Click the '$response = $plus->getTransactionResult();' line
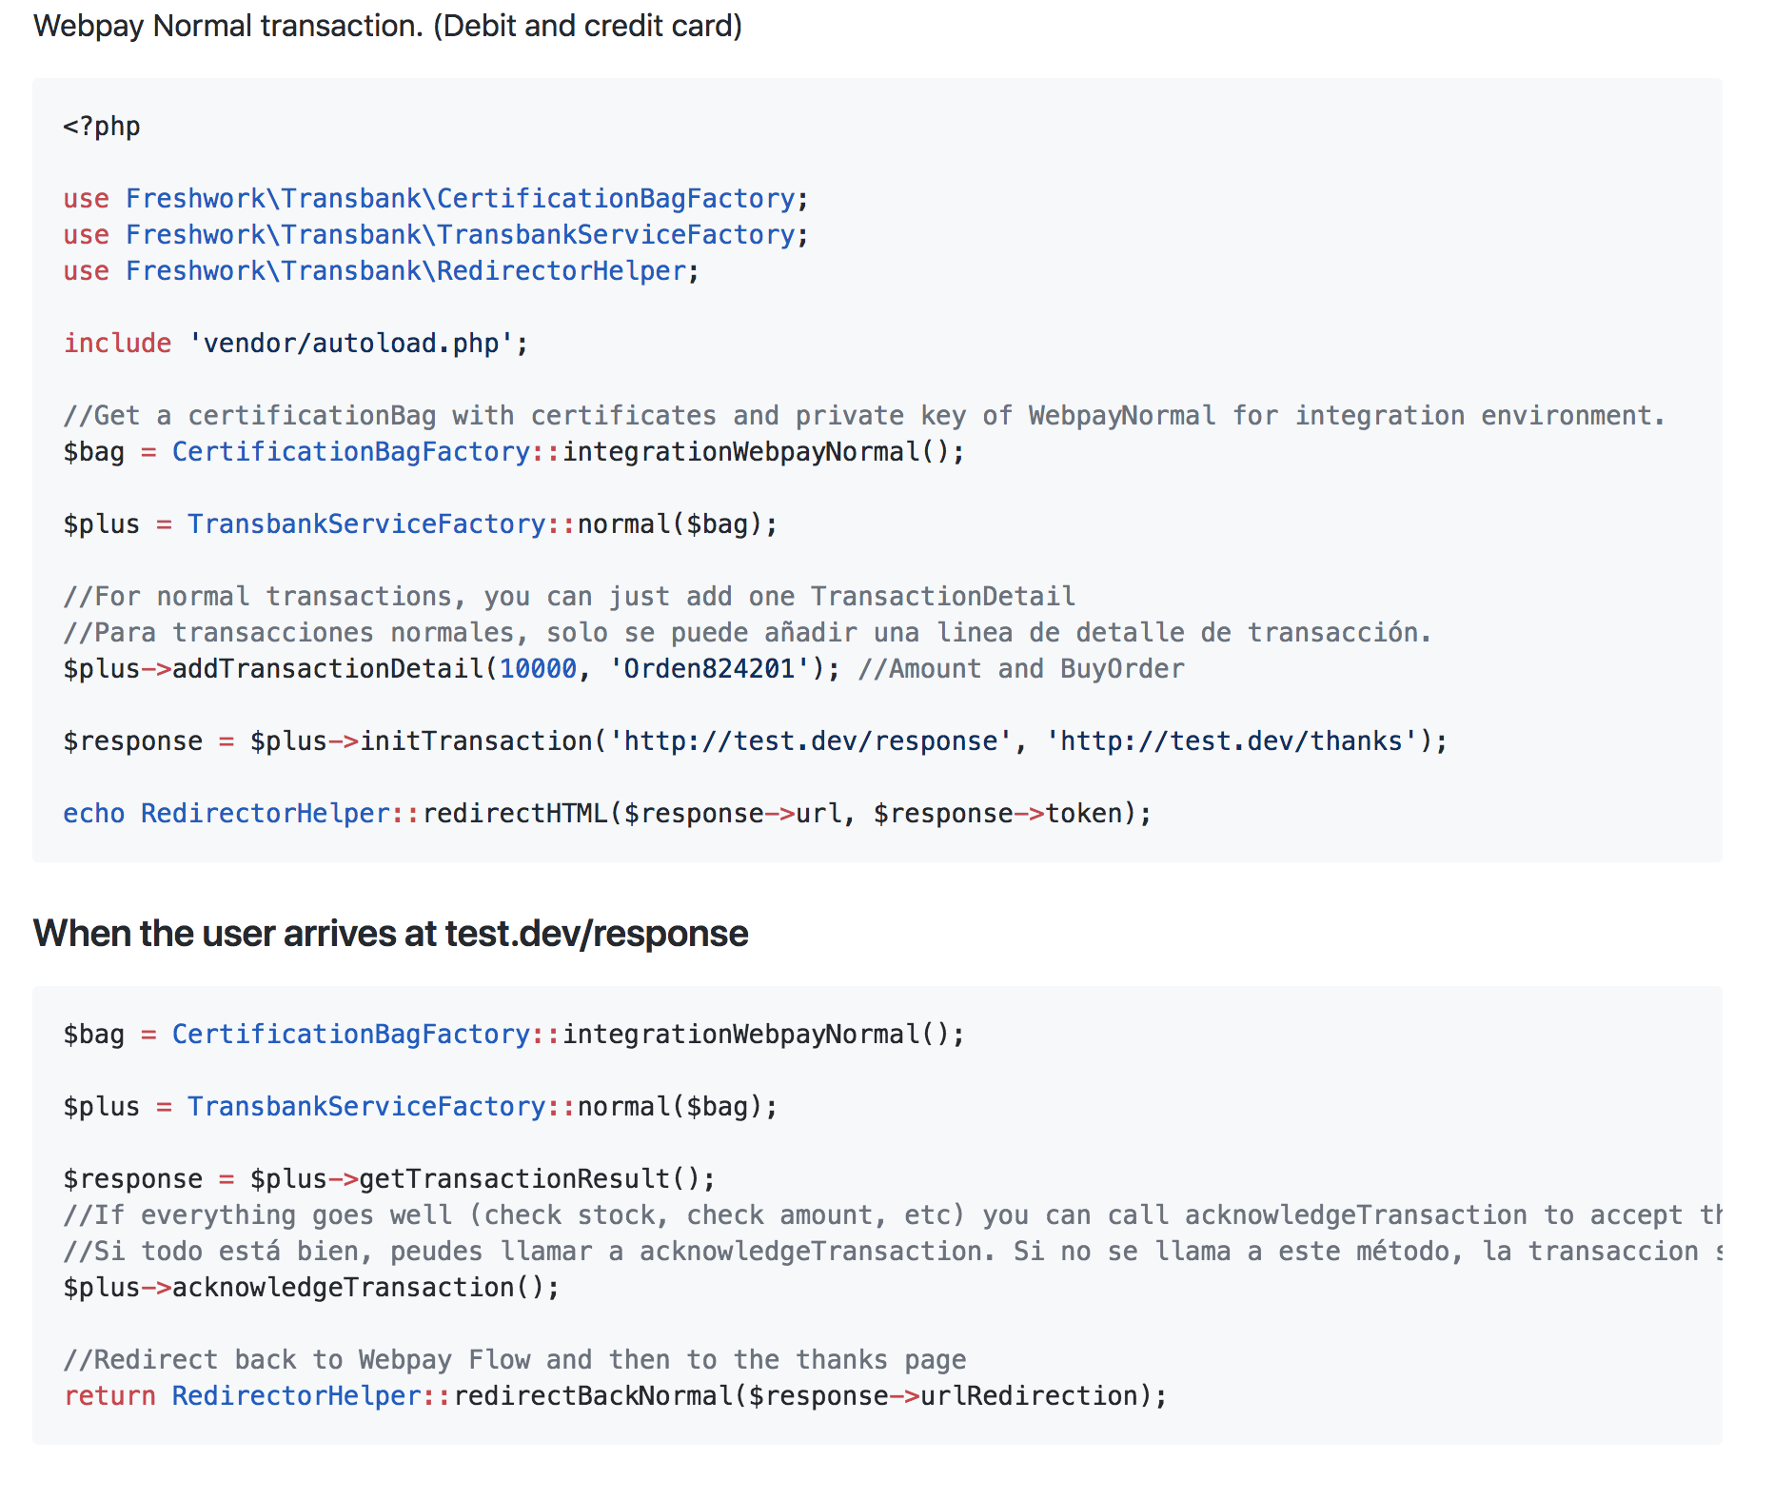 389,1179
